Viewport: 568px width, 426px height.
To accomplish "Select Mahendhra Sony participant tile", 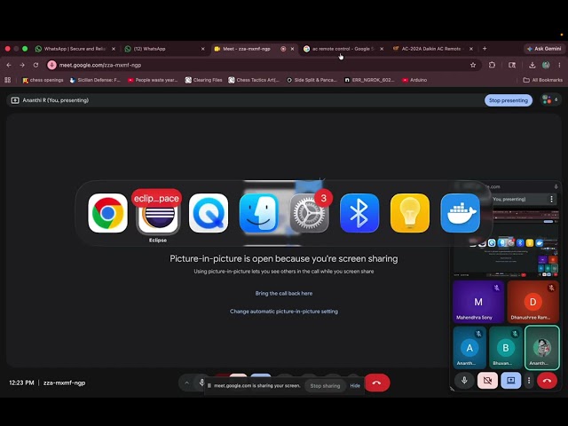I will pyautogui.click(x=478, y=302).
